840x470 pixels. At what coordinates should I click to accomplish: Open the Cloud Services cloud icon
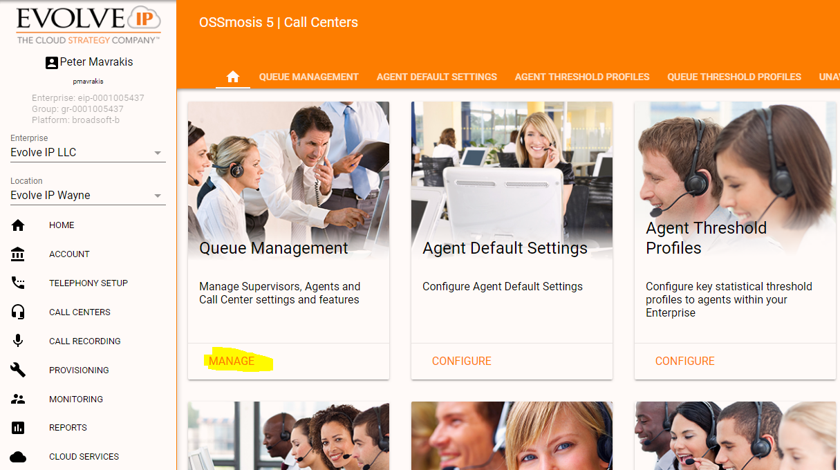tap(18, 457)
